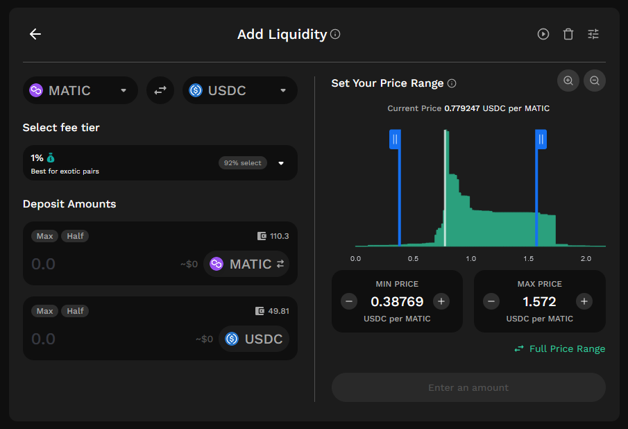628x429 pixels.
Task: Click Max for MATIC deposit
Action: click(x=44, y=236)
